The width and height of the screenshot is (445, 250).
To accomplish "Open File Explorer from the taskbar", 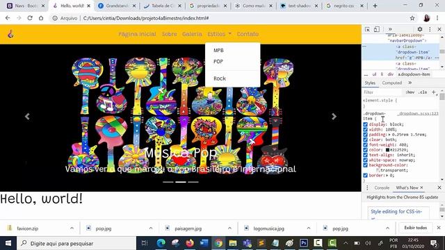I will coord(233,243).
